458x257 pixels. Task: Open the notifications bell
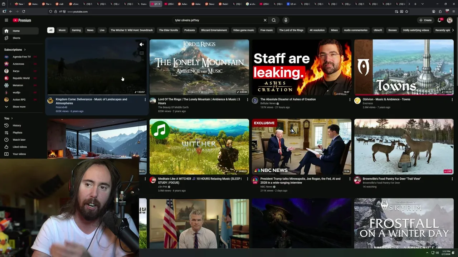click(x=440, y=20)
